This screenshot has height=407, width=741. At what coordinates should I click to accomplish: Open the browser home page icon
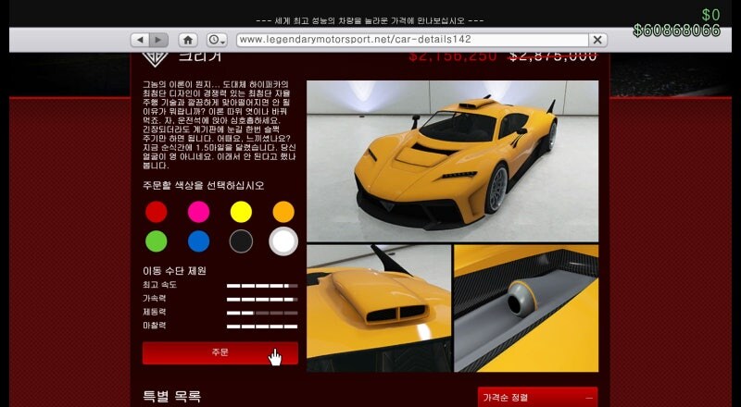[188, 40]
